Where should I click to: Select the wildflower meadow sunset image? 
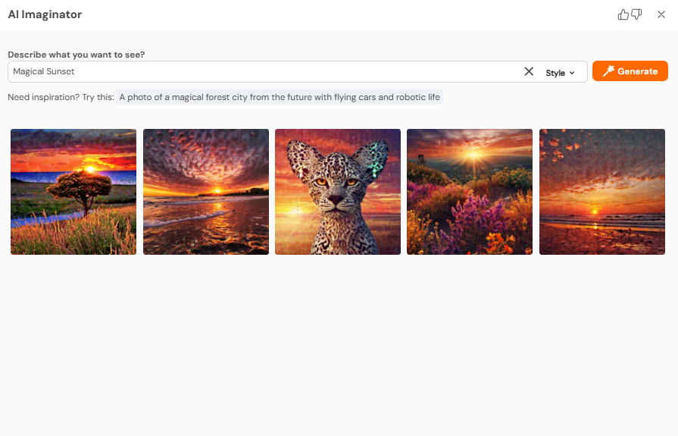470,192
